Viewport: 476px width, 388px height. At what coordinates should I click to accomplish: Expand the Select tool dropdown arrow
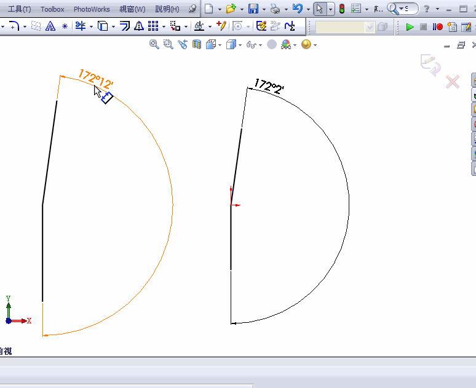point(330,9)
